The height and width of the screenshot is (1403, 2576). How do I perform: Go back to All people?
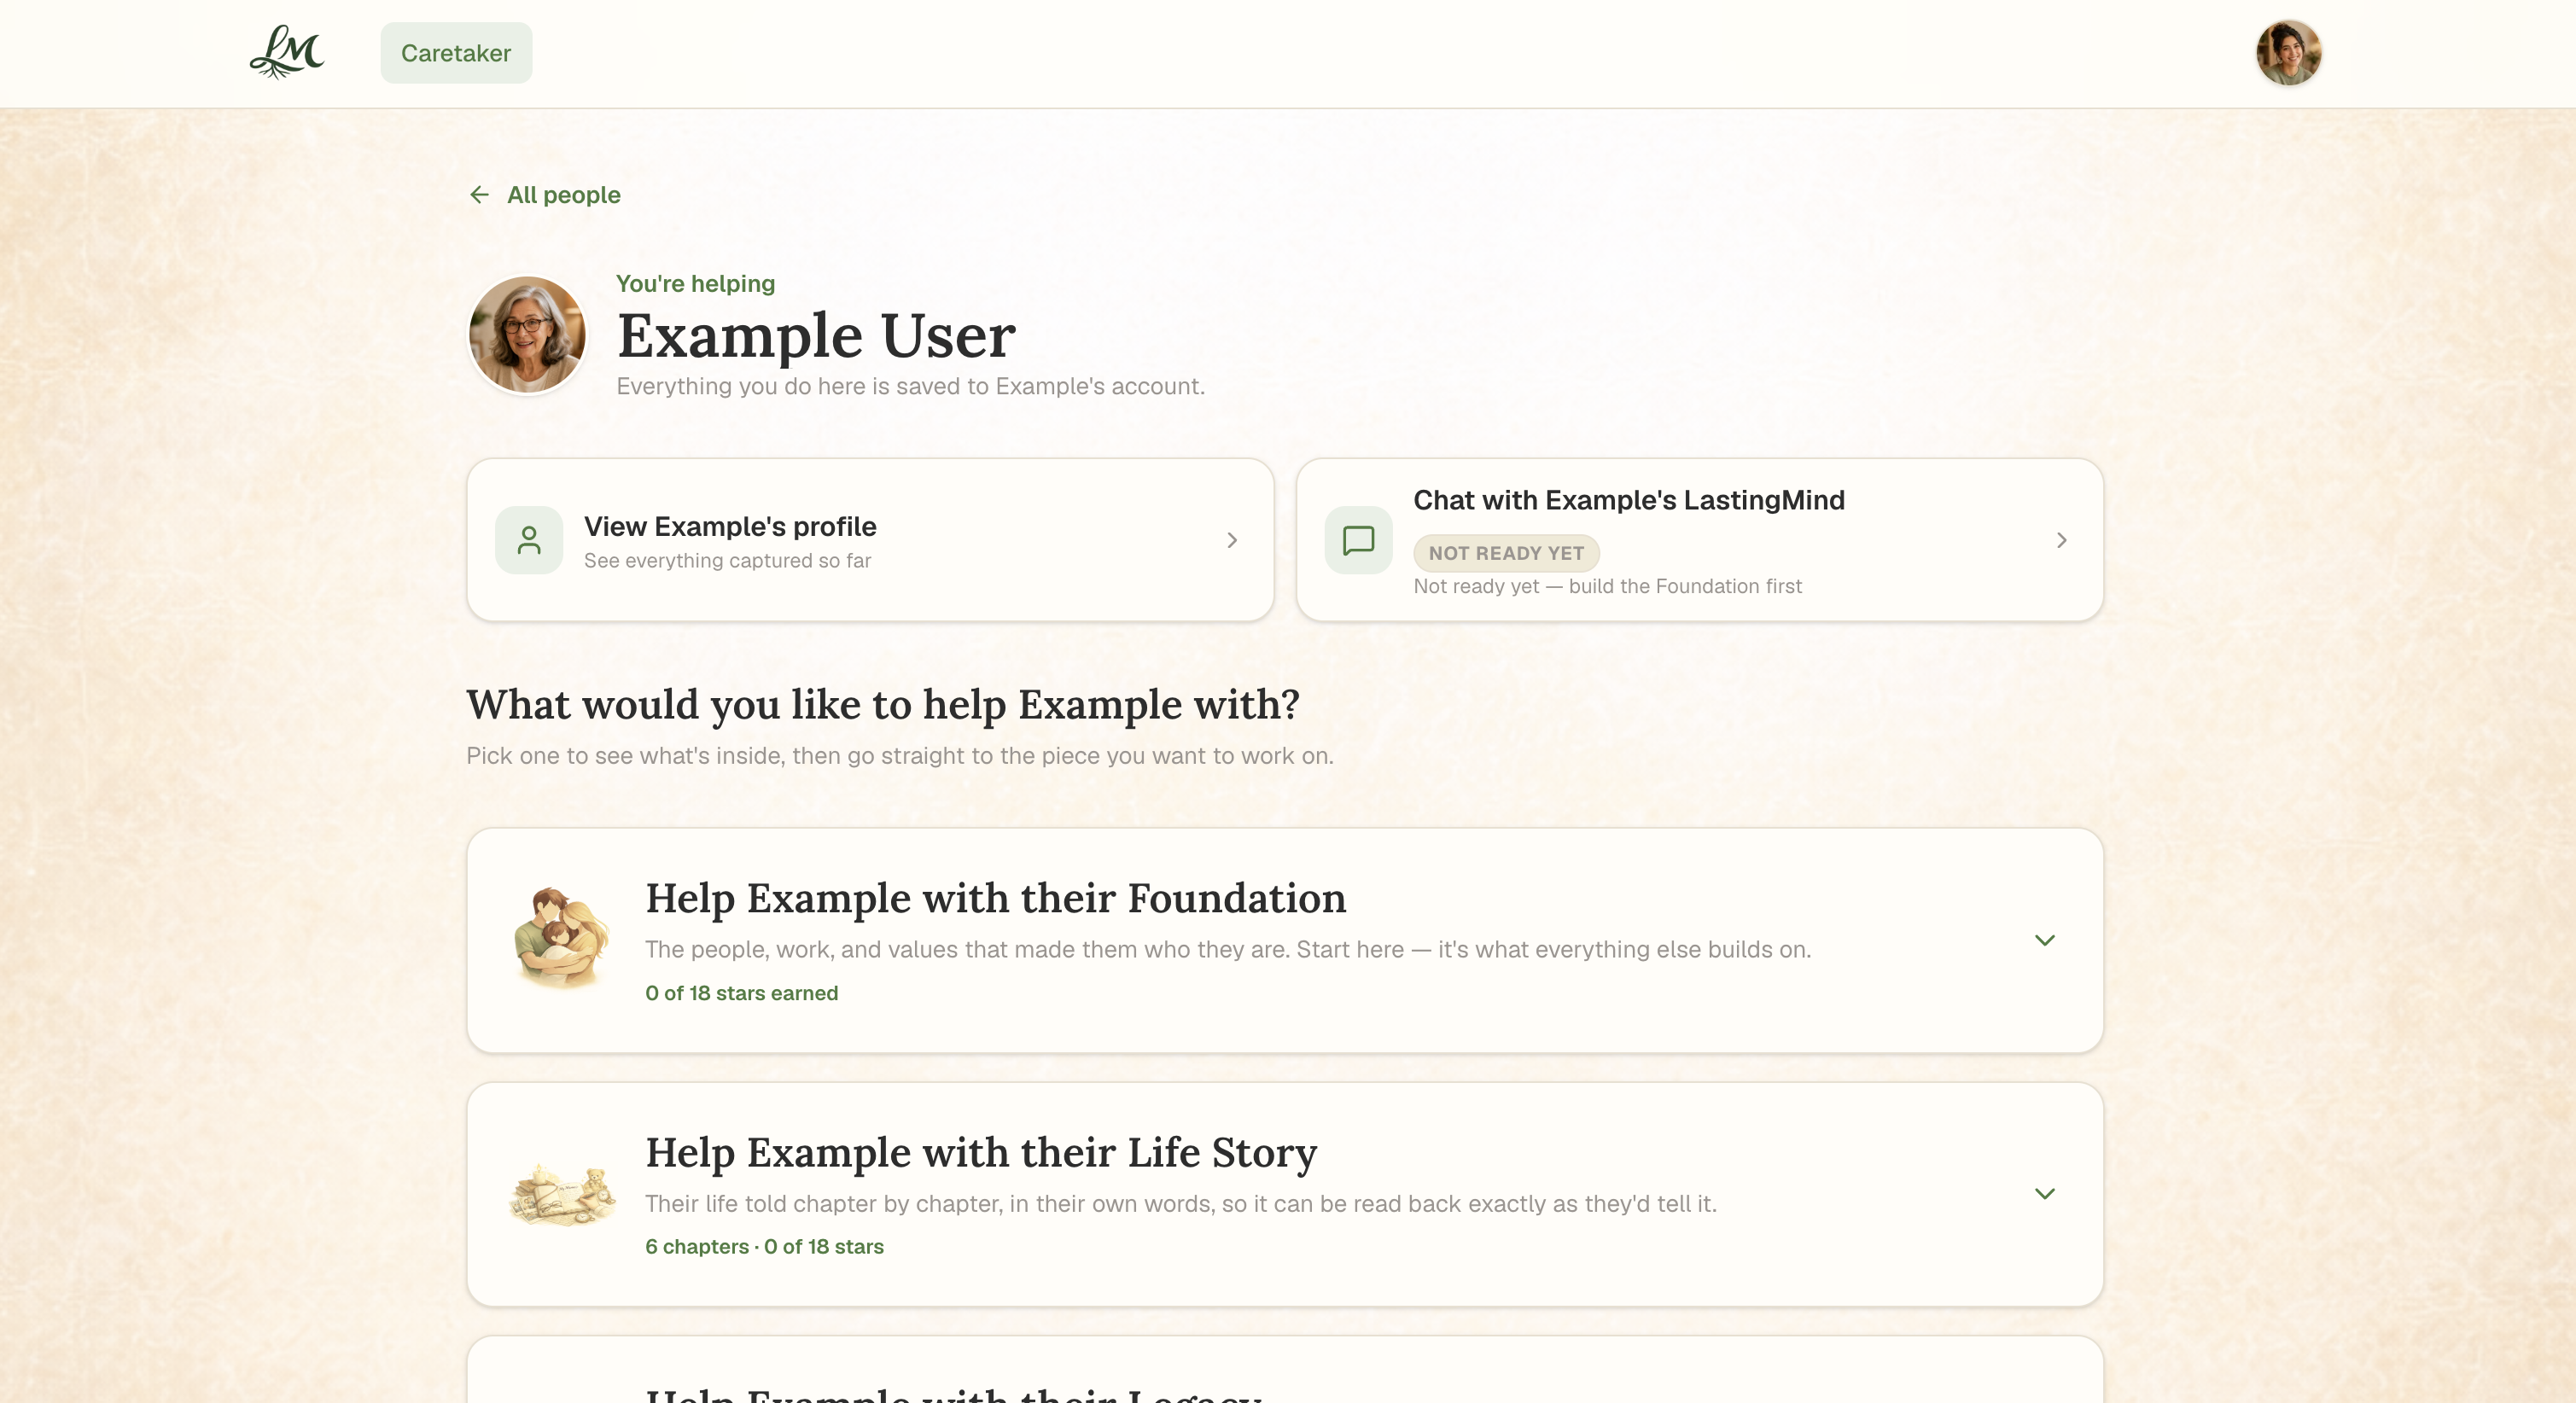pyautogui.click(x=563, y=195)
